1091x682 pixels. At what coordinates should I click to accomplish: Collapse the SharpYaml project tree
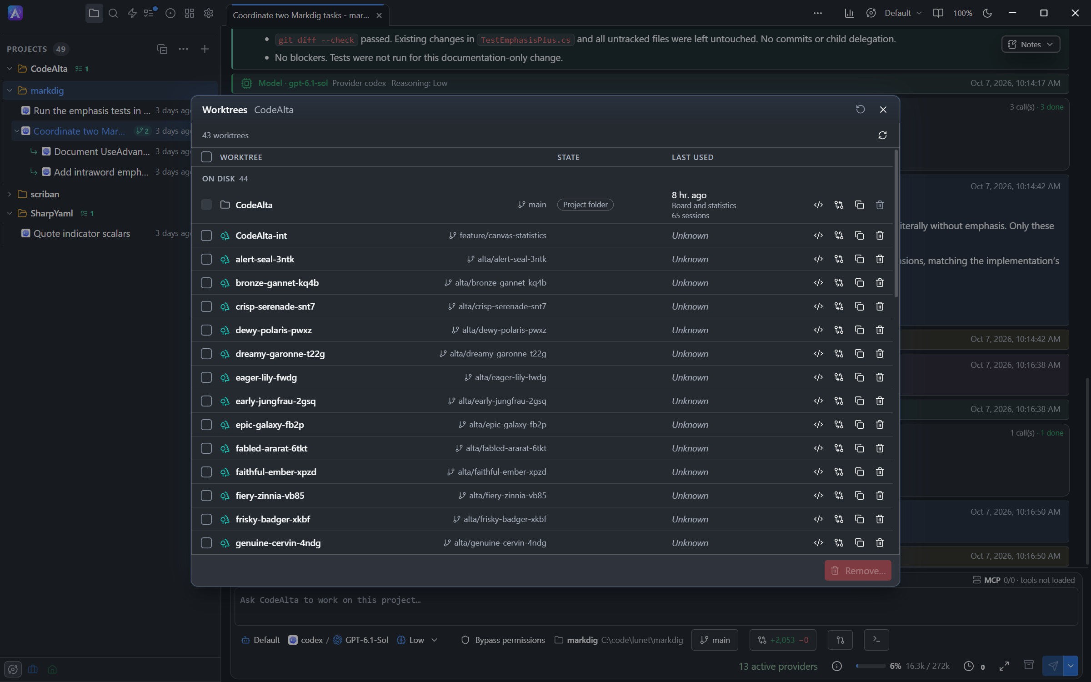point(10,213)
